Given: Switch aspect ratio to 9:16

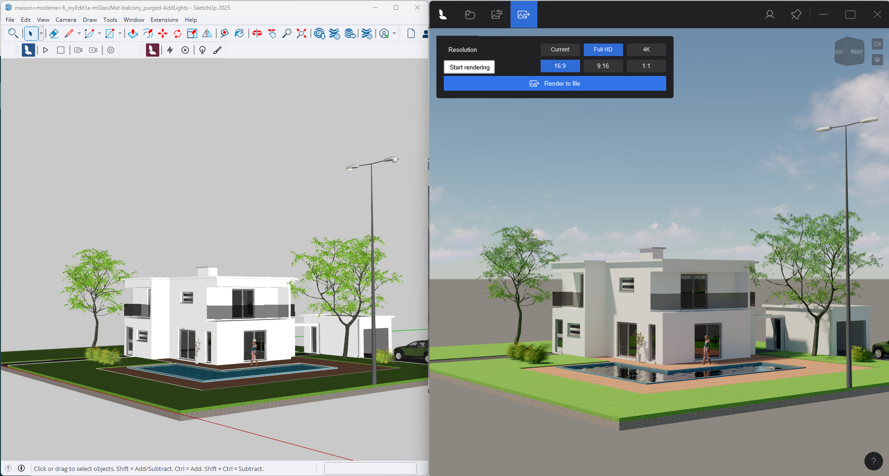Looking at the screenshot, I should coord(603,66).
